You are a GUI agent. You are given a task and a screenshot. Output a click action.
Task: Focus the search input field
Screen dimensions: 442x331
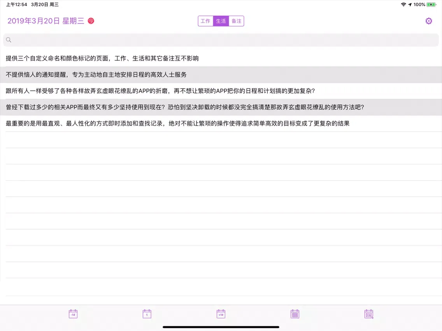[x=221, y=40]
